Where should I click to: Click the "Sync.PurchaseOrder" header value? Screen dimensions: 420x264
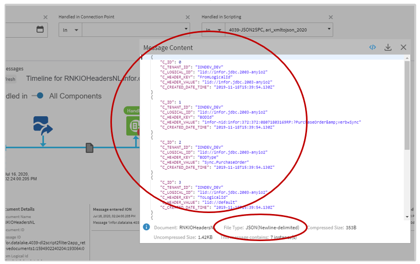click(x=225, y=162)
